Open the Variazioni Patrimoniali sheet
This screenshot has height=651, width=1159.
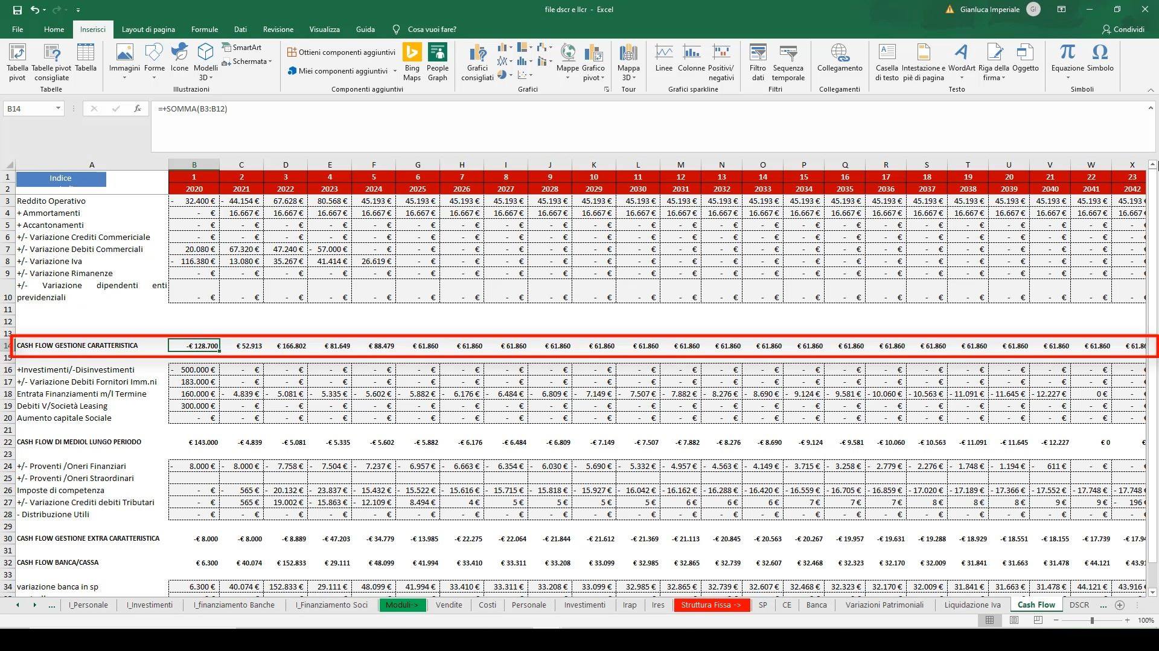point(884,605)
